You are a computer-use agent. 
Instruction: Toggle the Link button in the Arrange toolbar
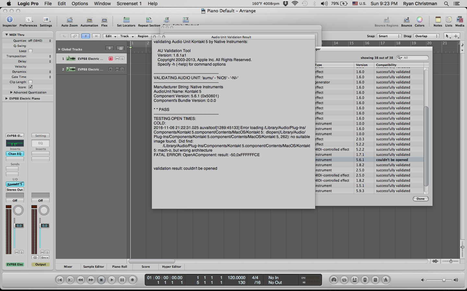75,36
